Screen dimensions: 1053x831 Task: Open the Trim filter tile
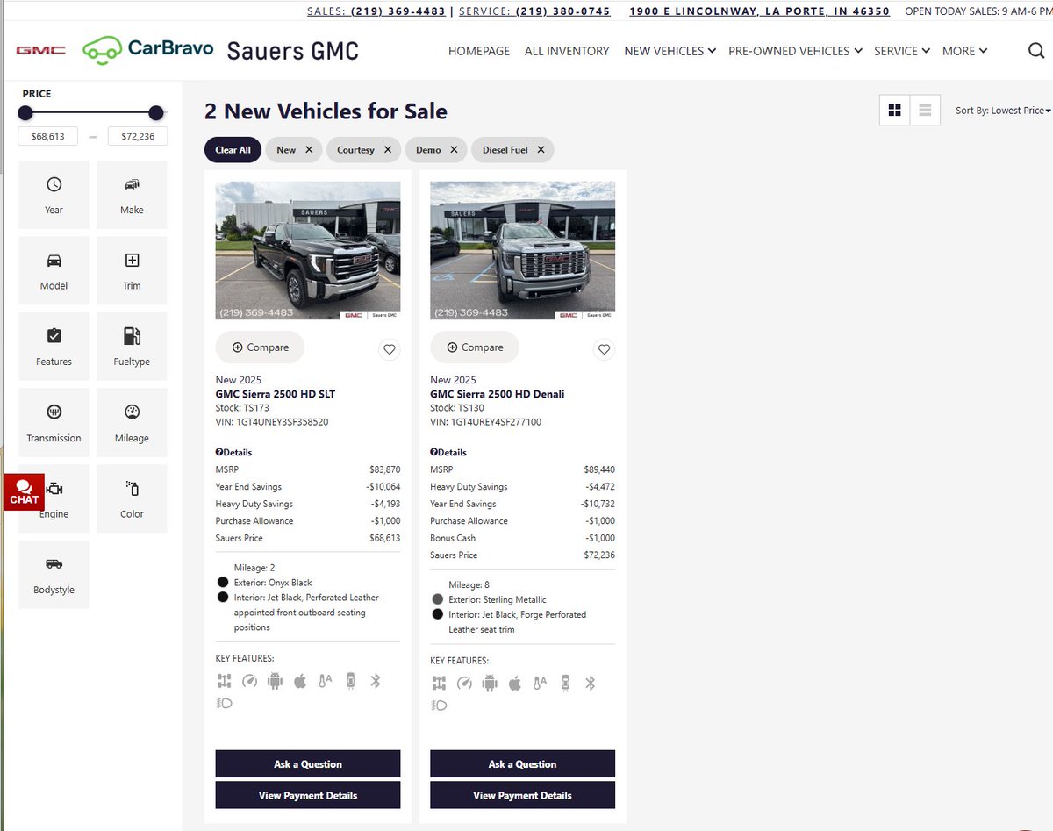pyautogui.click(x=132, y=271)
